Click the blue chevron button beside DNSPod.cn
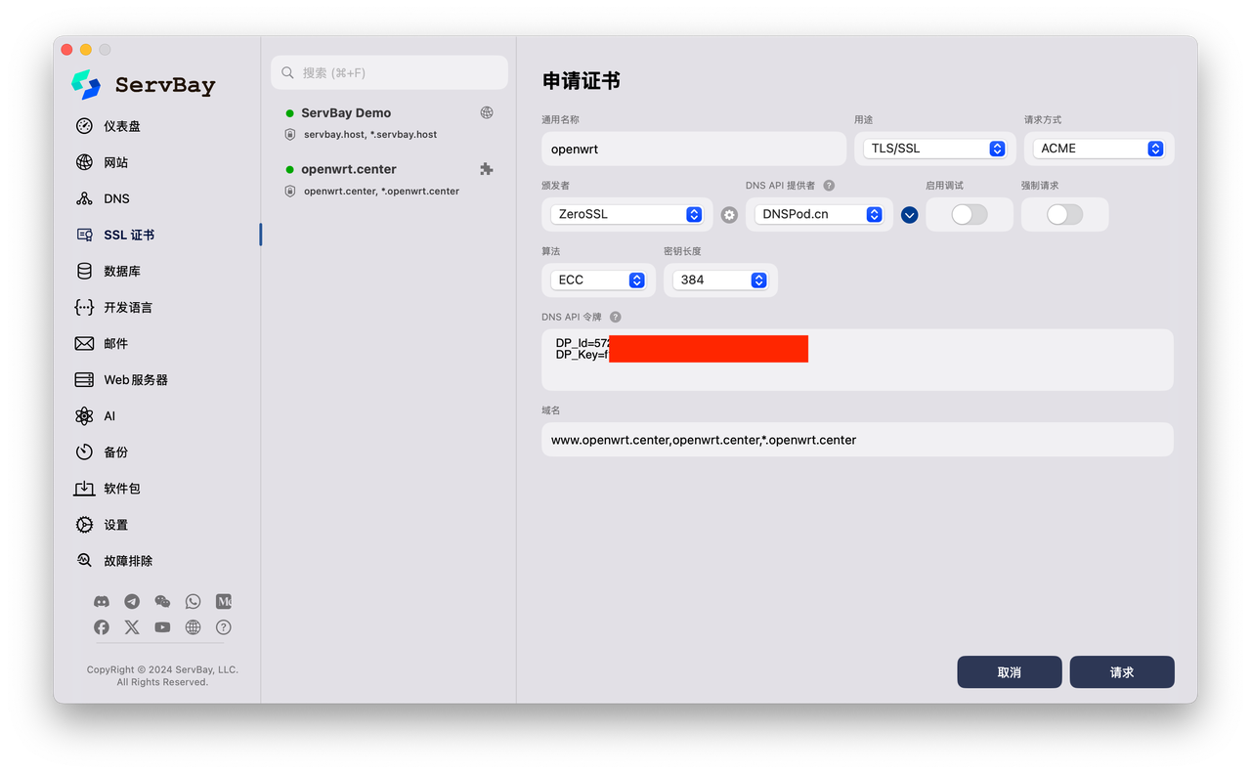The image size is (1251, 774). coord(910,215)
